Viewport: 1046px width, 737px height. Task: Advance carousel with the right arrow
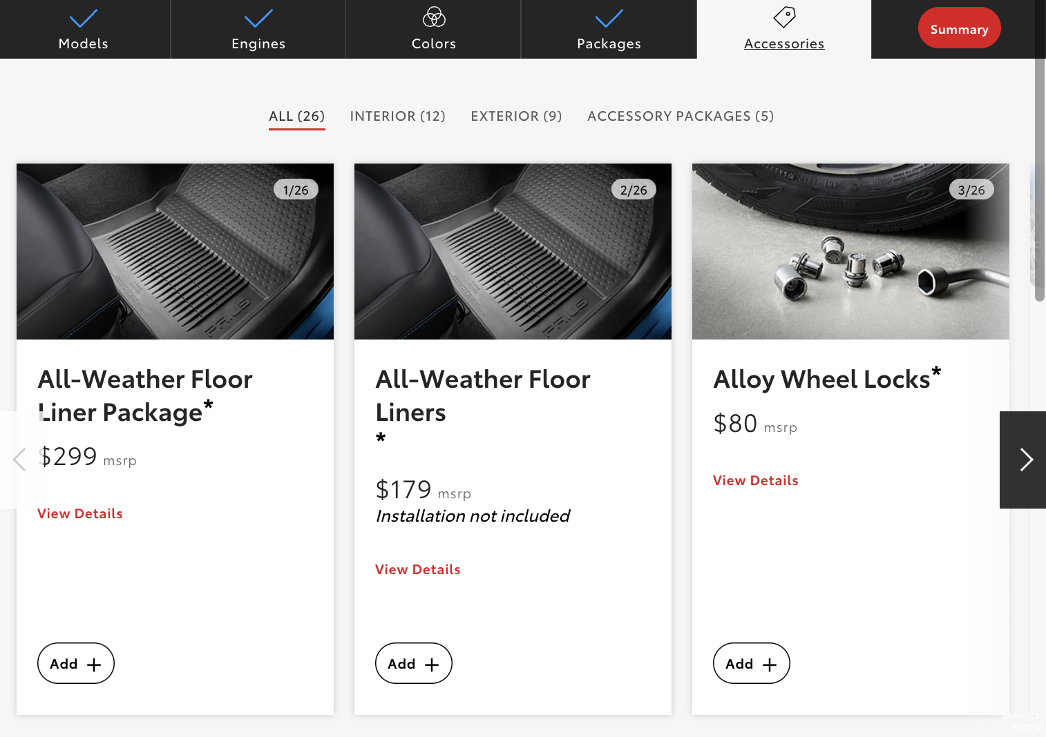coord(1025,460)
